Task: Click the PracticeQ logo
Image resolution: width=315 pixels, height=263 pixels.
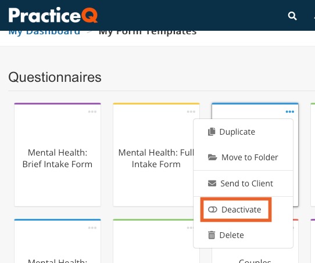Action: [x=53, y=15]
